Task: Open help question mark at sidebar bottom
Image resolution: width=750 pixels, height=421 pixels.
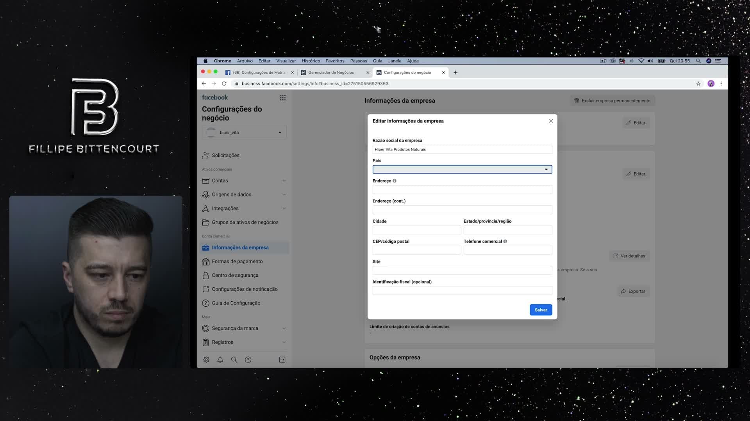Action: coord(248,360)
